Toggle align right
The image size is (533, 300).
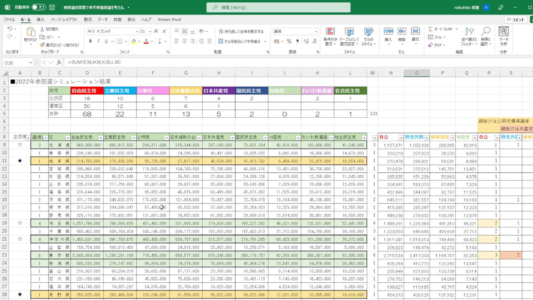tap(193, 41)
